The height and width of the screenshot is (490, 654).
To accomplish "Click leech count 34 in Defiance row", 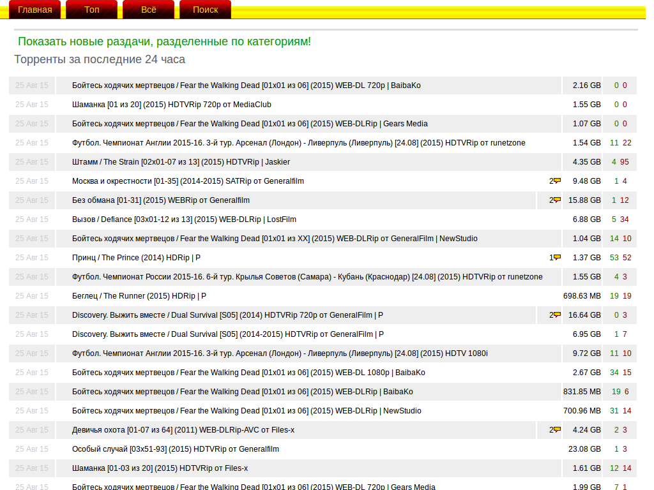I will pyautogui.click(x=625, y=219).
